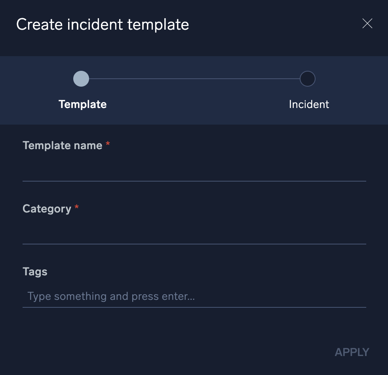Close the Create incident template dialog
The width and height of the screenshot is (388, 375).
point(367,24)
